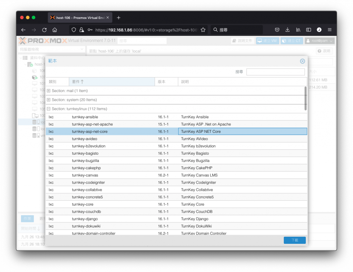This screenshot has height=272, width=353.
Task: Open the browser home page icon
Action: 55,30
